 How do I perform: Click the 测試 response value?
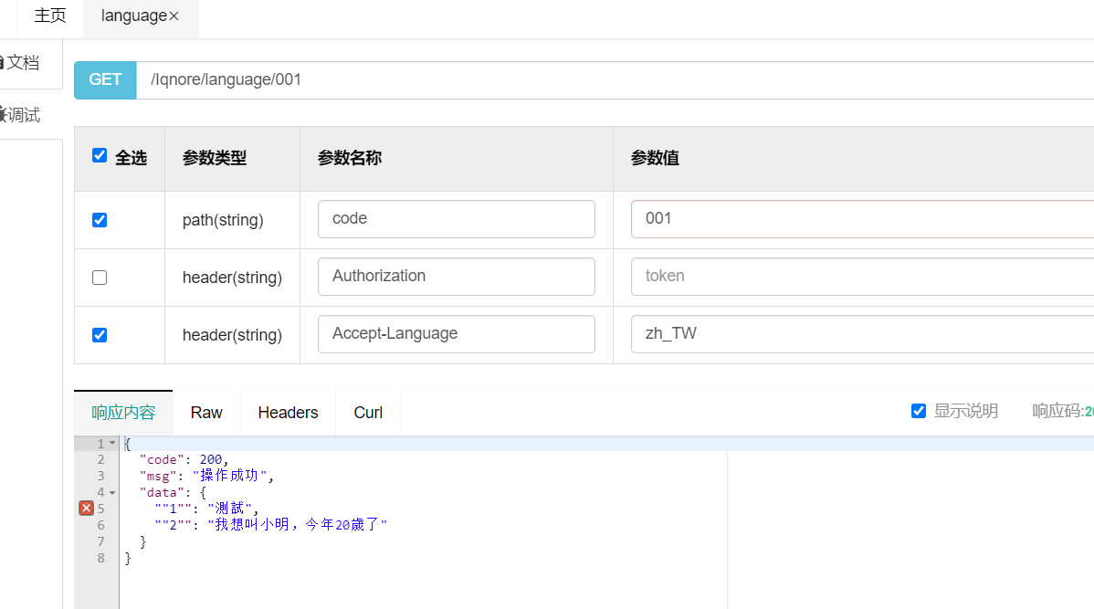coord(229,509)
